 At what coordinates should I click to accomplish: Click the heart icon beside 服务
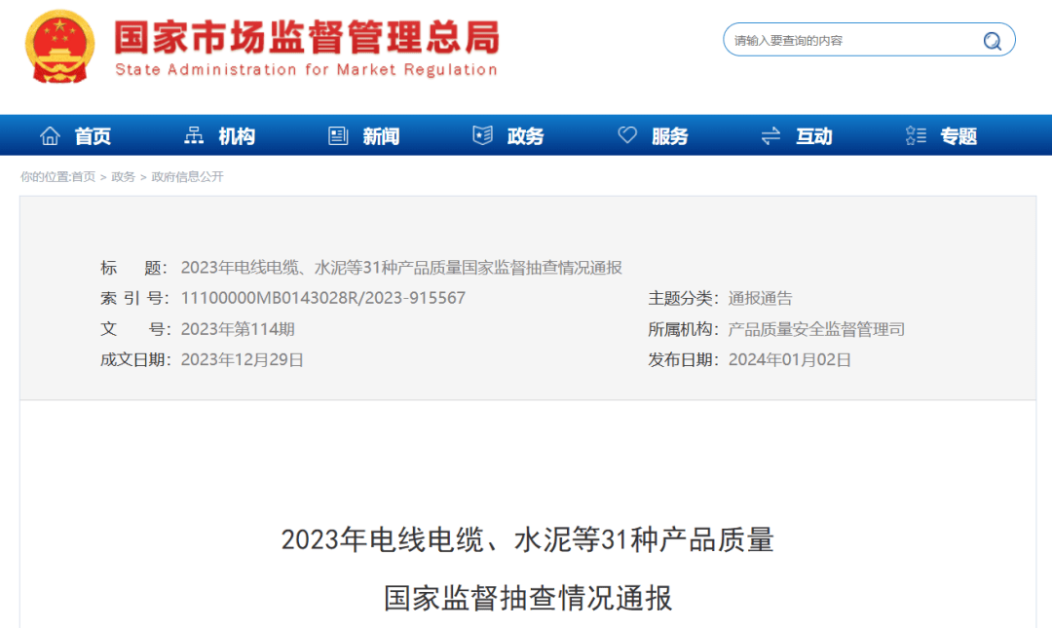pyautogui.click(x=627, y=135)
